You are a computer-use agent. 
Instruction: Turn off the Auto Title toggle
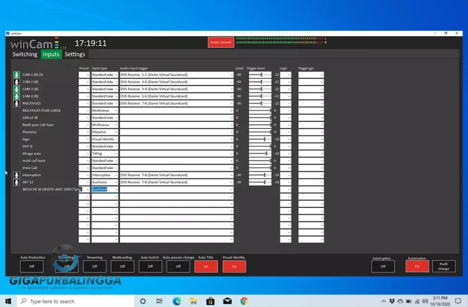206,266
